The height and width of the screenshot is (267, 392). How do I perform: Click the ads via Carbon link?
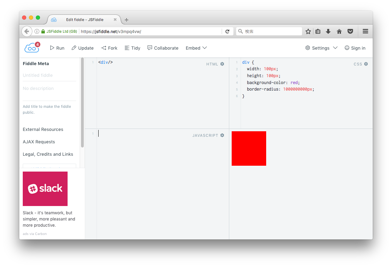pos(34,234)
